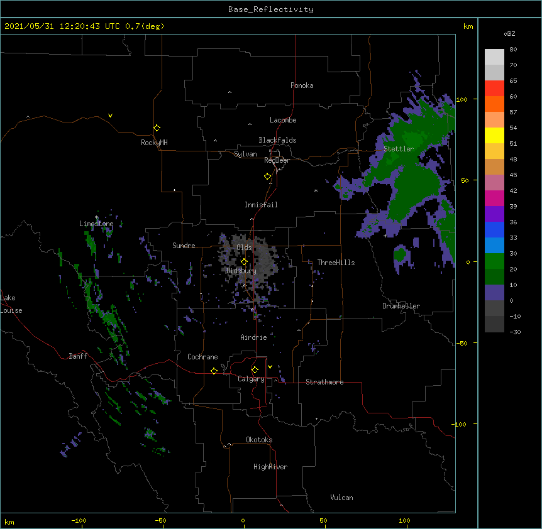Click the Cochrane label
542x529 pixels.
(202, 357)
